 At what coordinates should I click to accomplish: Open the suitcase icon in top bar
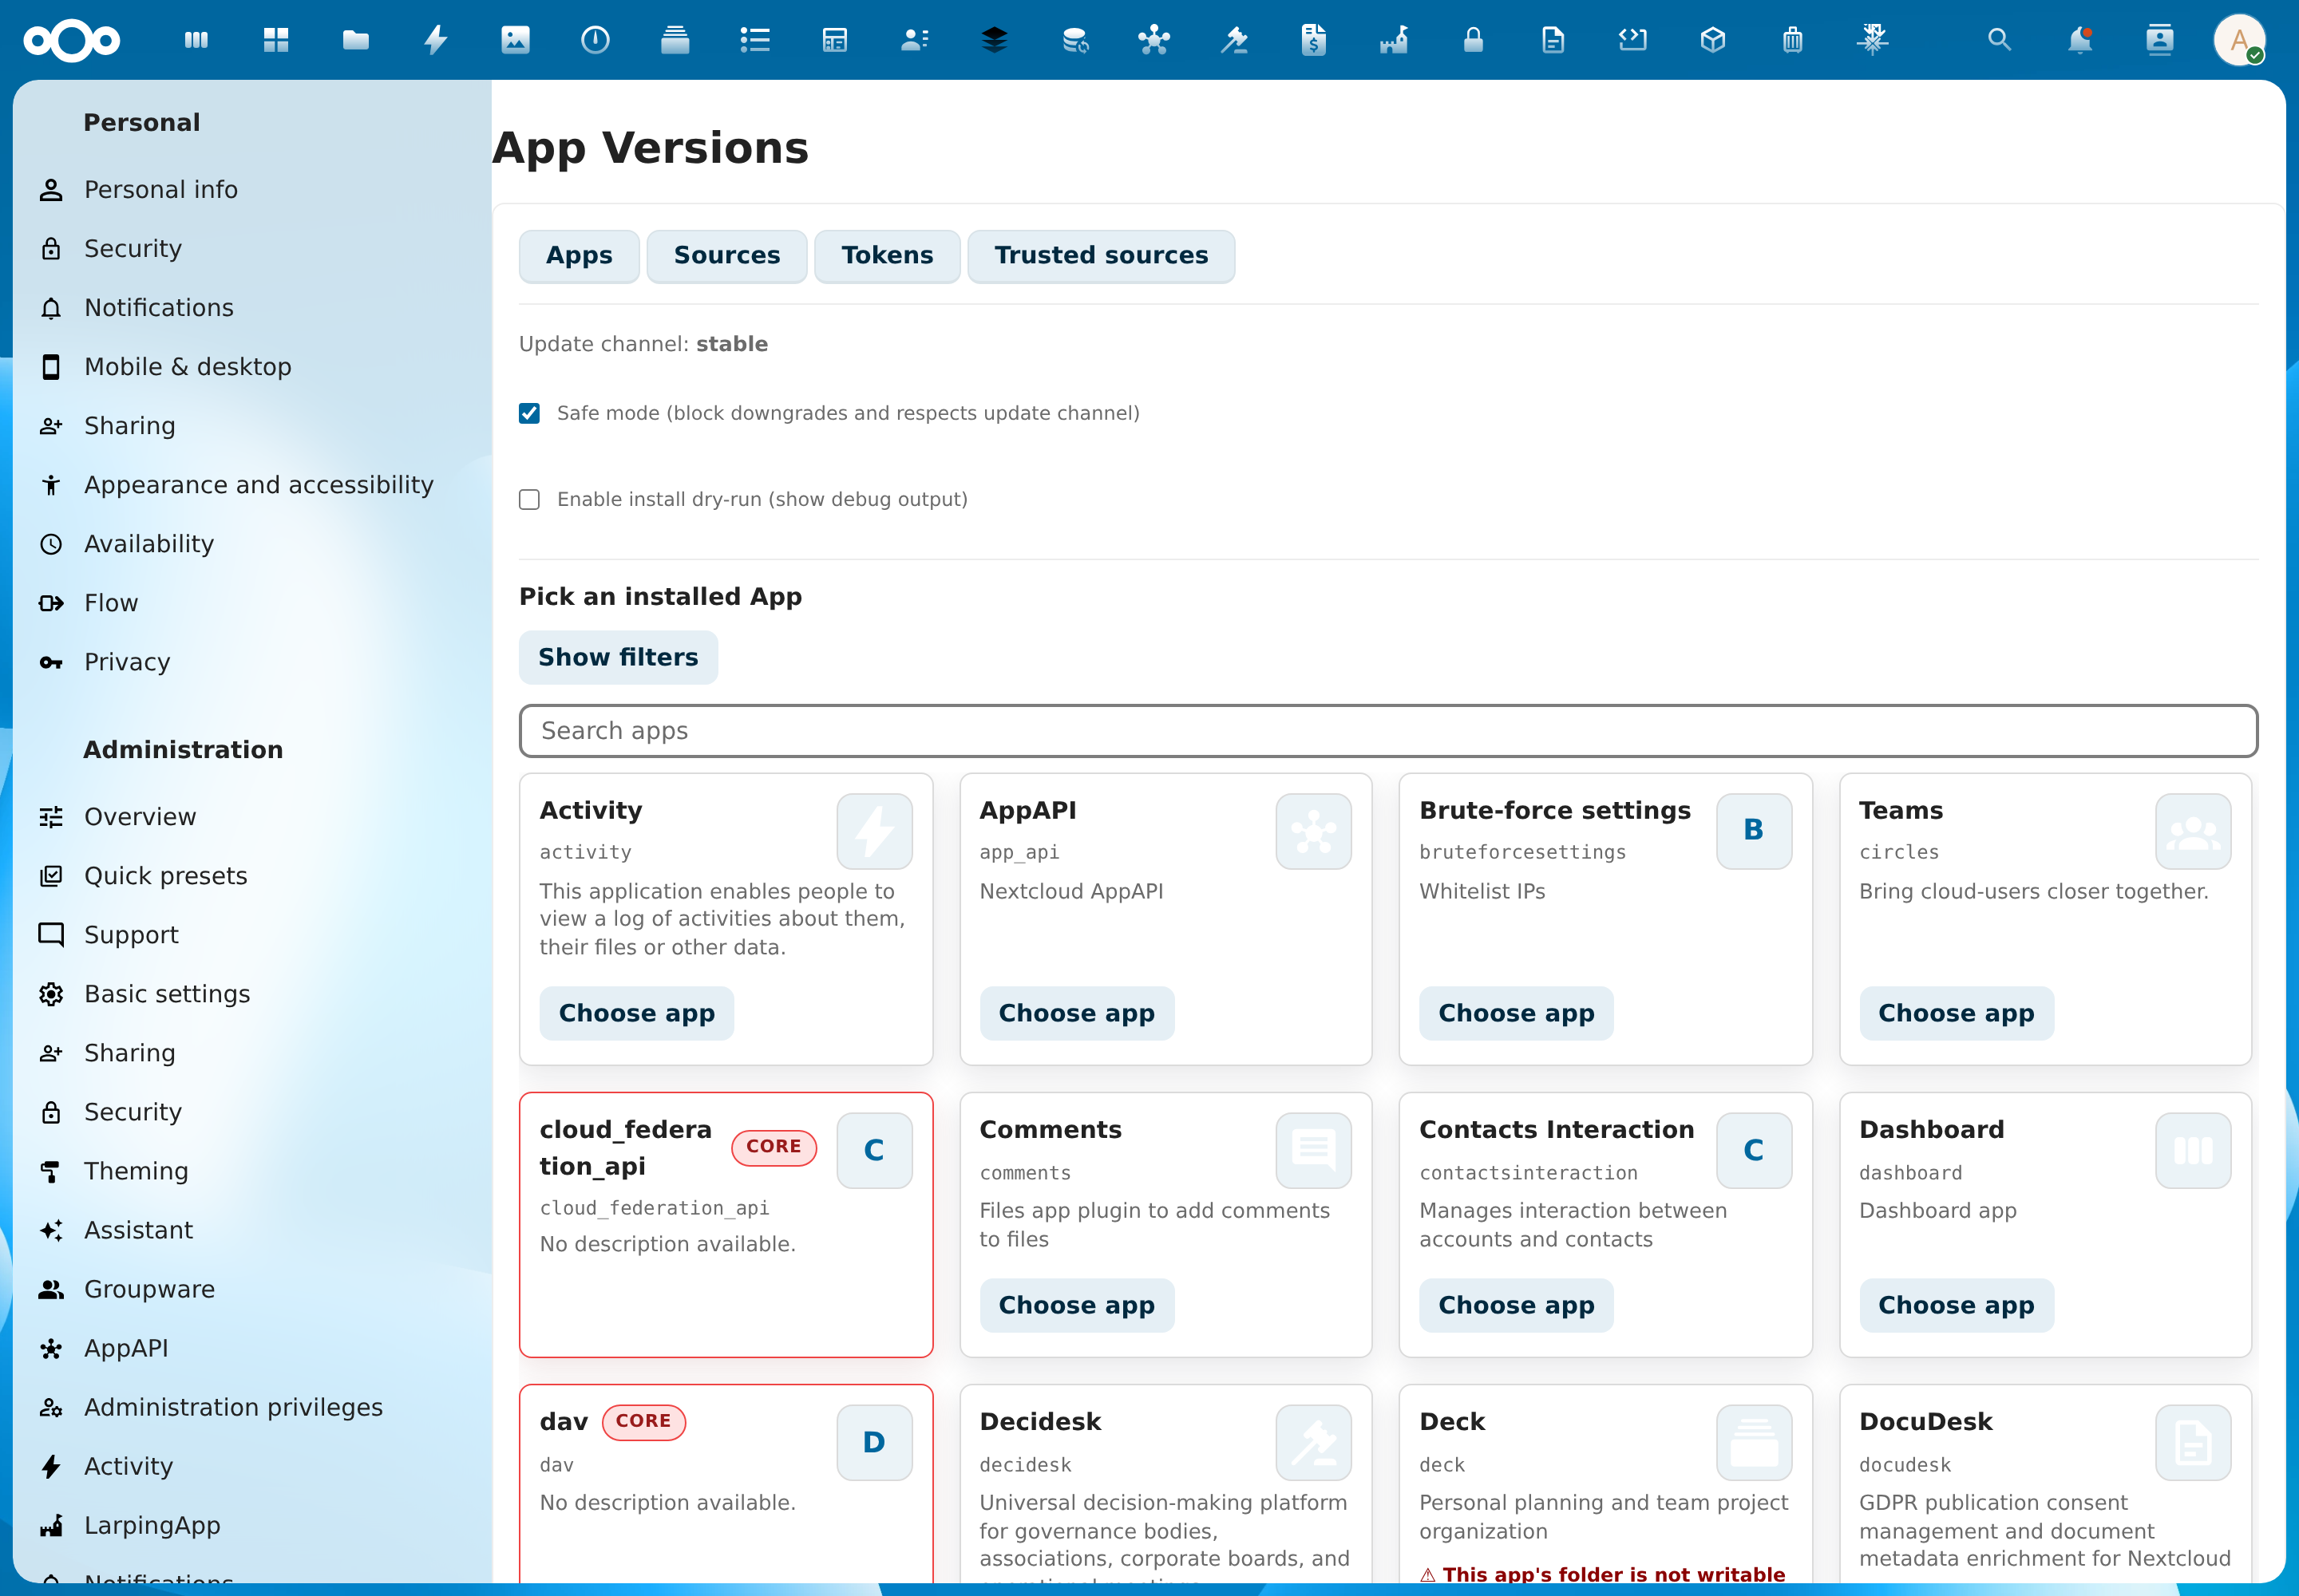[x=1793, y=40]
